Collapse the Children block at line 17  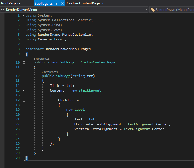[24, 100]
